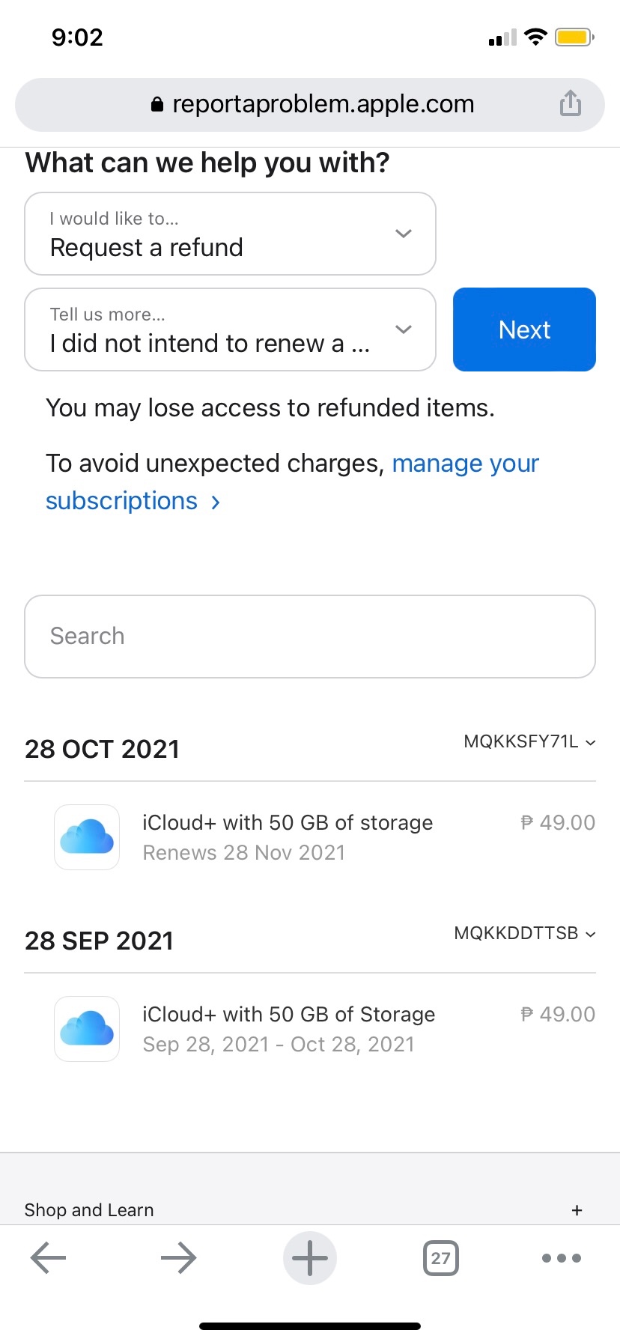The width and height of the screenshot is (620, 1342).
Task: Expand the Shop and Learn footer section
Action: [577, 1210]
